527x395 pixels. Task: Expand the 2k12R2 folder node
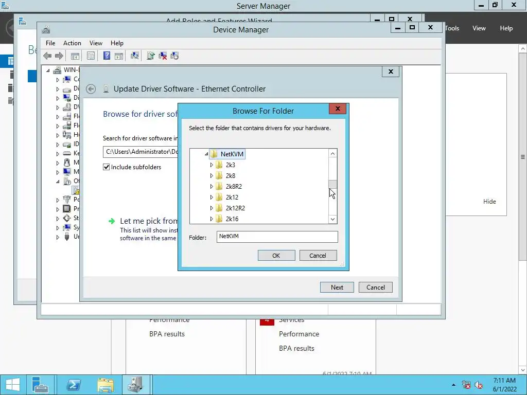[212, 208]
